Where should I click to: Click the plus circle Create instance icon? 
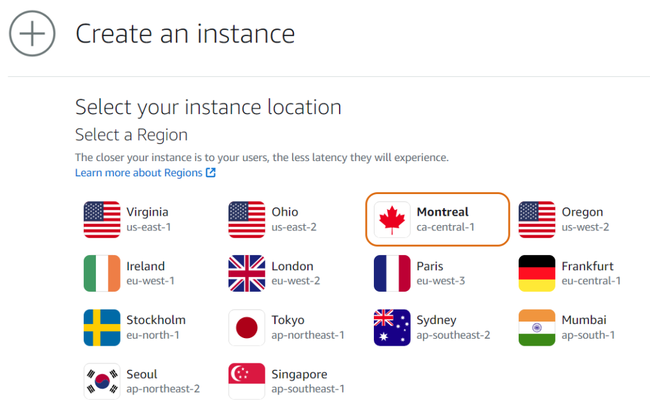(32, 34)
